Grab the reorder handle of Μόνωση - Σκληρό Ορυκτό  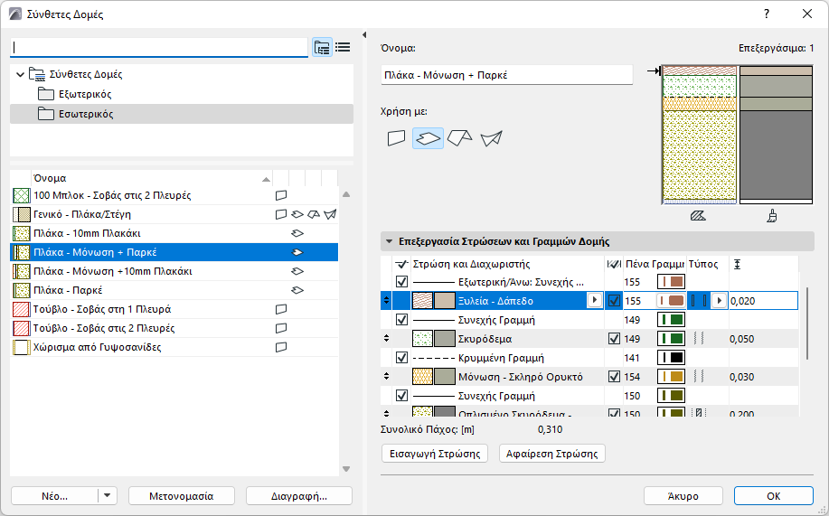(x=387, y=377)
